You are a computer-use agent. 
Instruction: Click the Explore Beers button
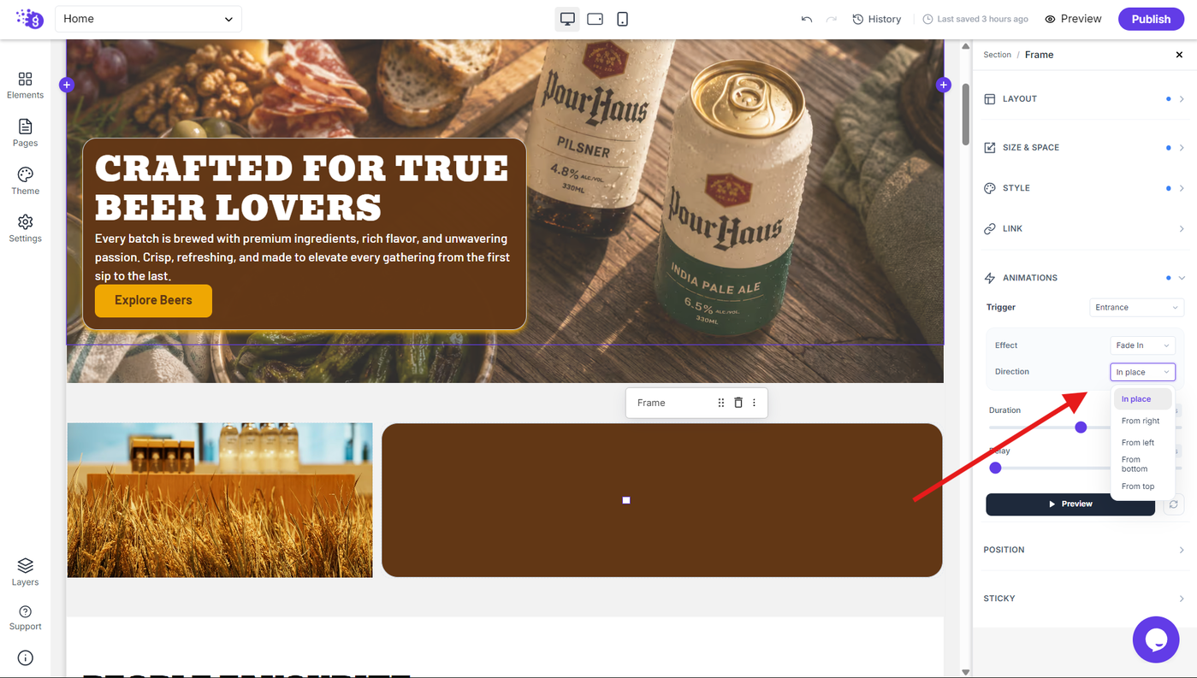point(153,300)
